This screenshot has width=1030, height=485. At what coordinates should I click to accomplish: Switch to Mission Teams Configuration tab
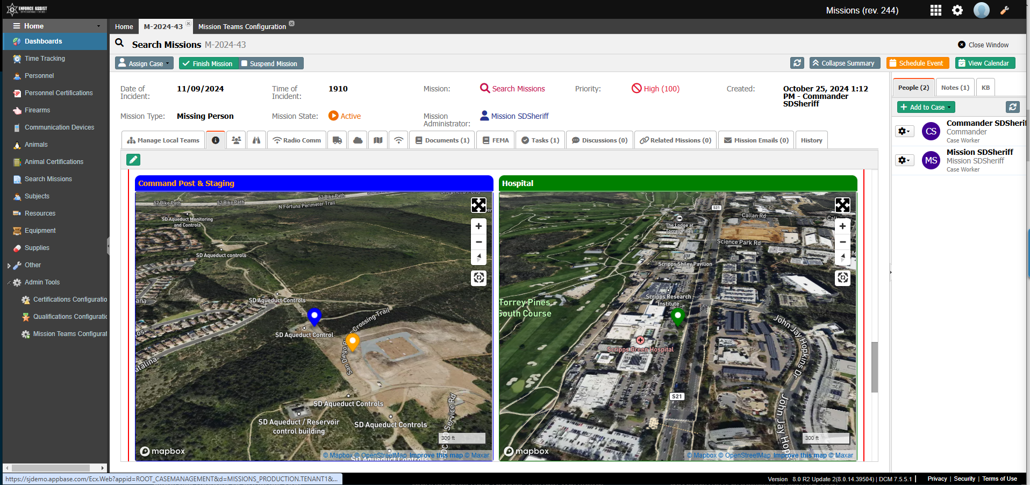[242, 26]
